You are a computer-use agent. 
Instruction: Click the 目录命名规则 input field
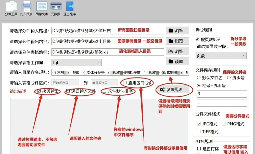120,72
